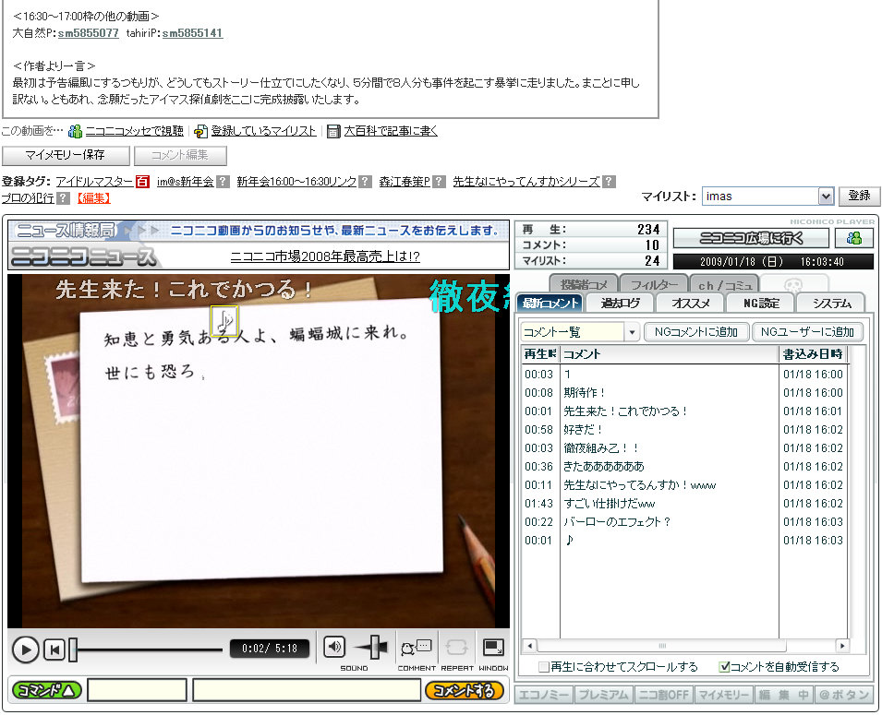Click the skip-to-start button
Screen dimensions: 882x715
[x=54, y=650]
